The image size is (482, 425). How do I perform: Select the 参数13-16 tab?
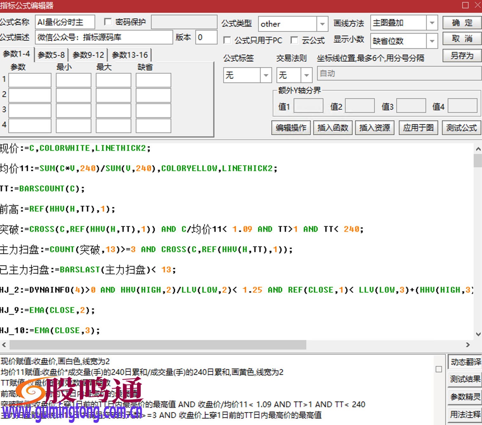coord(130,54)
